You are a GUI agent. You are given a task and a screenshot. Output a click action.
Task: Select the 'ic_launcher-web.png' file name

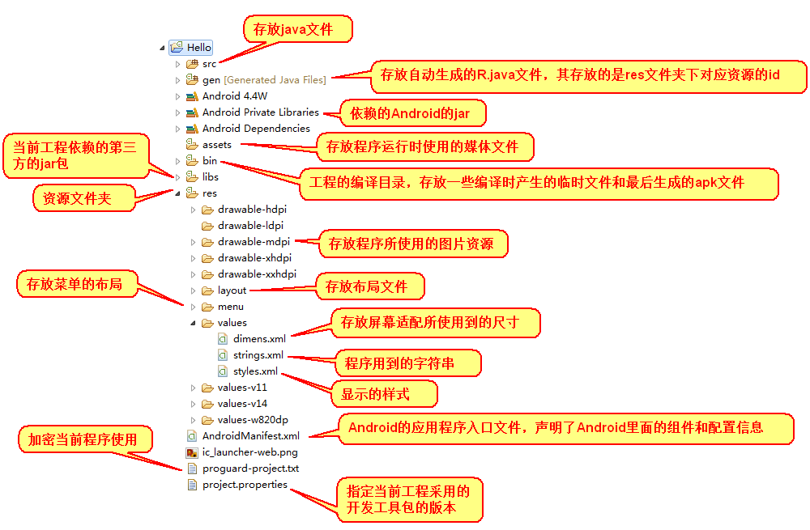pyautogui.click(x=250, y=452)
